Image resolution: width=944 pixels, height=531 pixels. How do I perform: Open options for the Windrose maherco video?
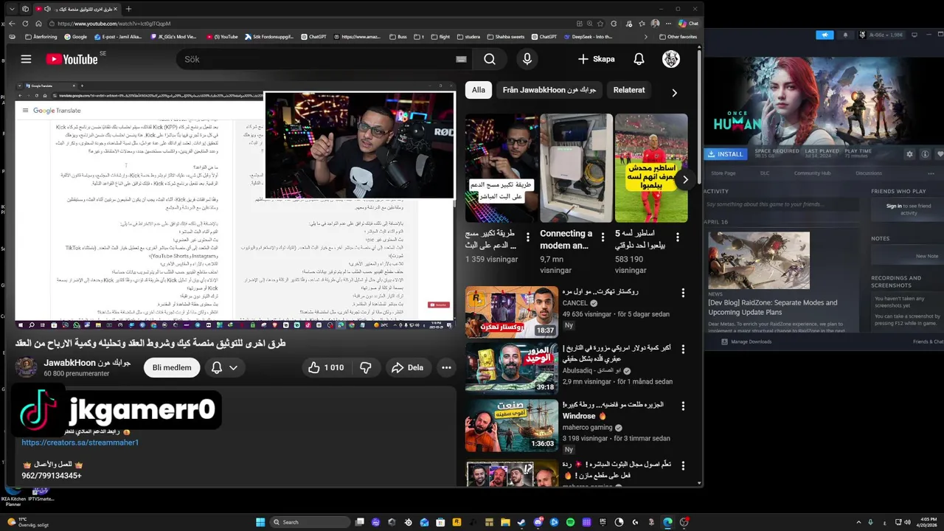point(683,407)
